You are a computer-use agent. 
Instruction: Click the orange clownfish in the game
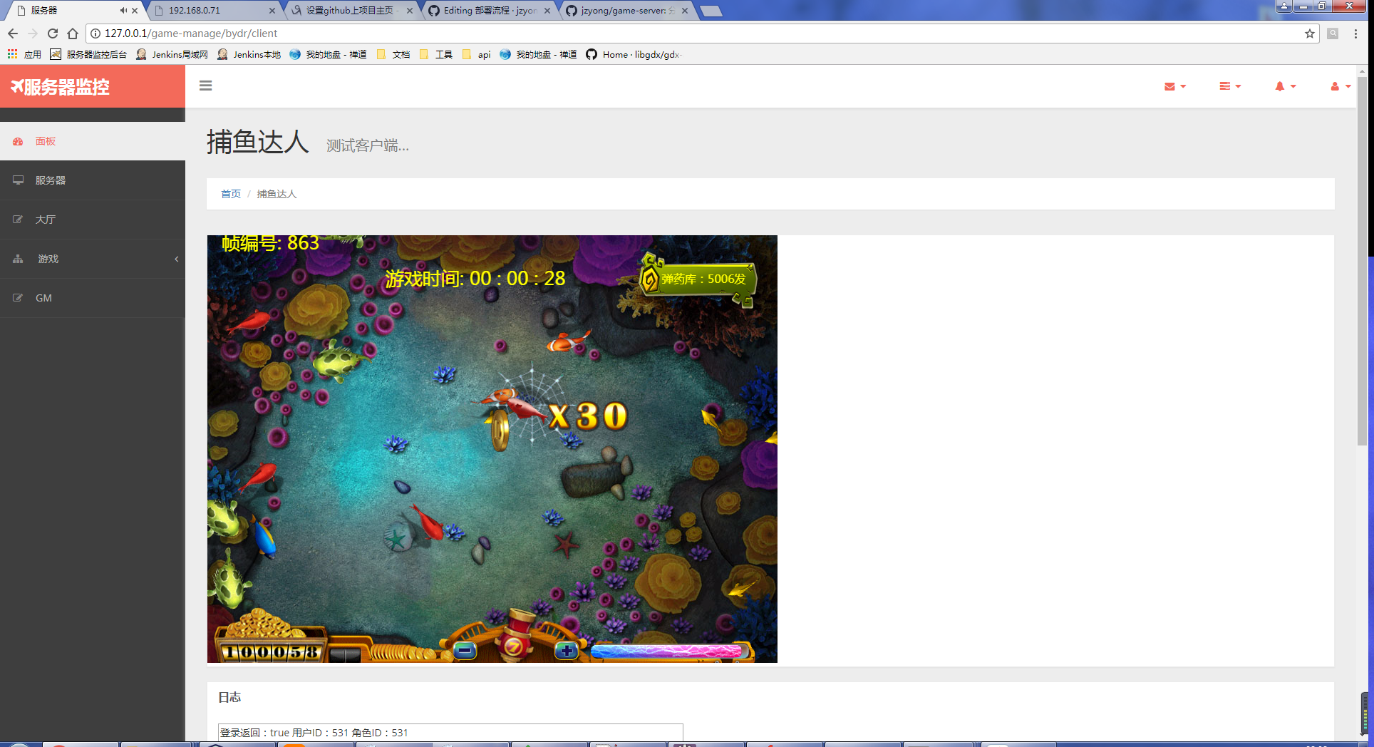[x=567, y=343]
